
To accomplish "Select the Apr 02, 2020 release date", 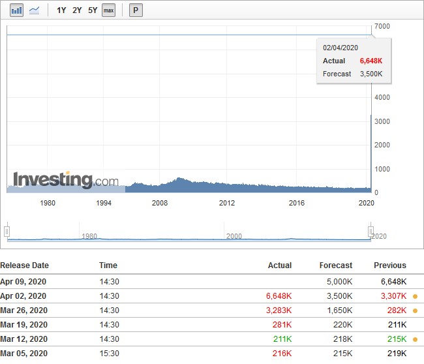I will point(23,296).
